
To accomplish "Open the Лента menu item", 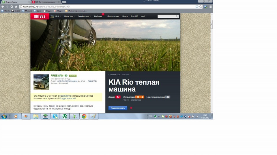I will [x=125, y=16].
